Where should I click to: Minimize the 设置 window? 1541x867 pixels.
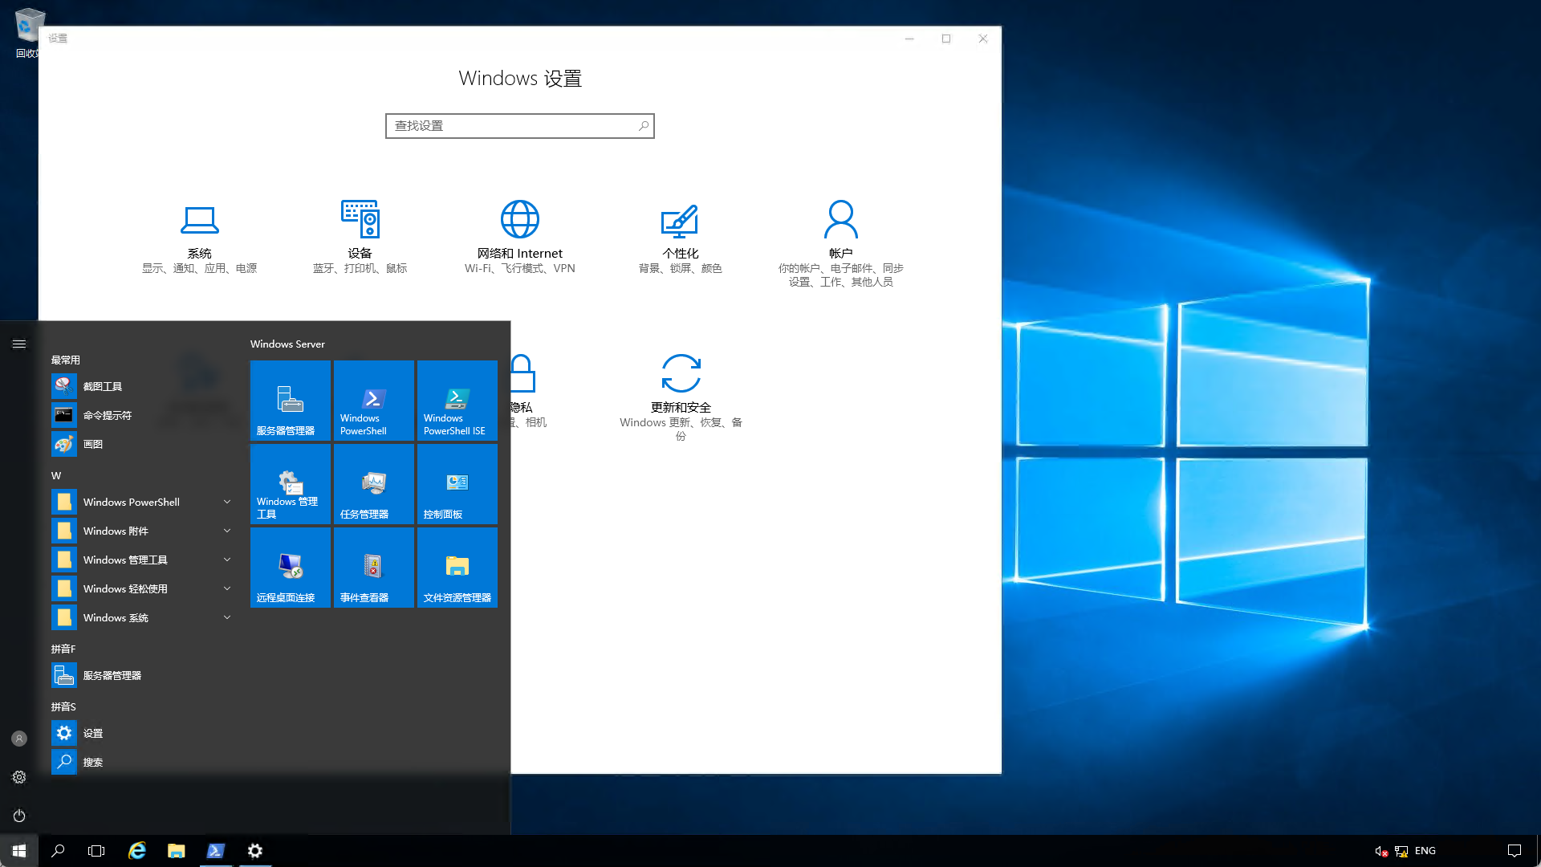[x=909, y=39]
